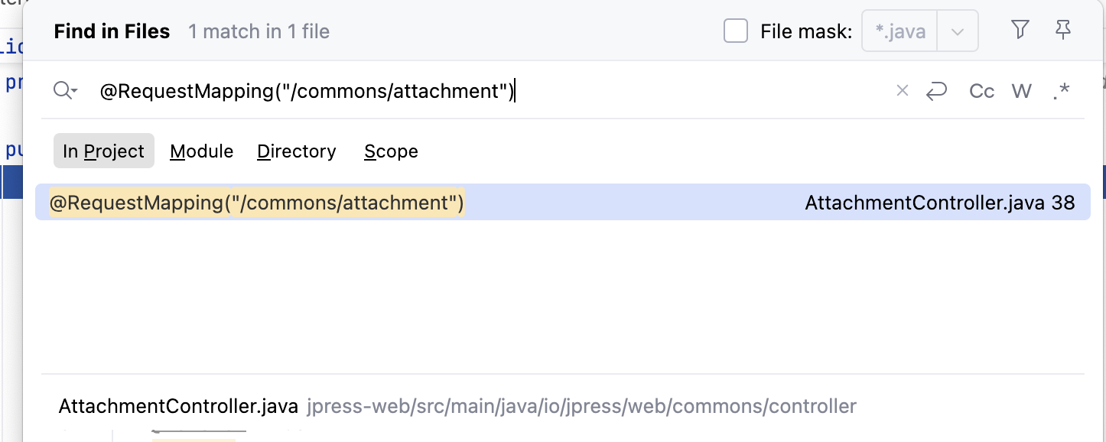Click the new line arrow icon
Image resolution: width=1106 pixels, height=442 pixels.
(936, 92)
